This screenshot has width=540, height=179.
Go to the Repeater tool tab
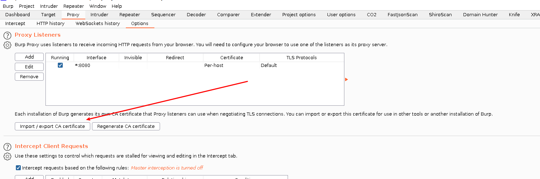tap(129, 14)
